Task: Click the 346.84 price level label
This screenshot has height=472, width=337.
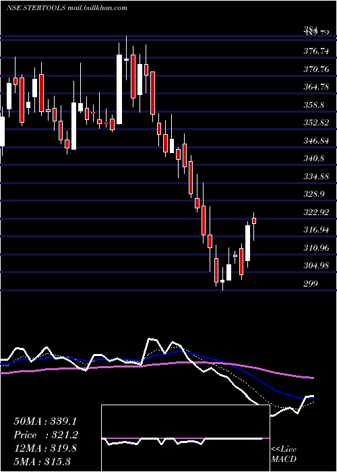Action: click(x=316, y=140)
